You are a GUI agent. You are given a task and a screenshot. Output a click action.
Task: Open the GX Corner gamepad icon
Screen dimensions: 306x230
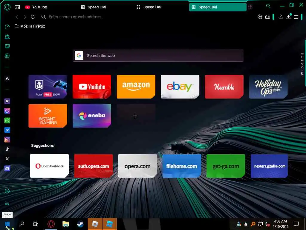17,7
